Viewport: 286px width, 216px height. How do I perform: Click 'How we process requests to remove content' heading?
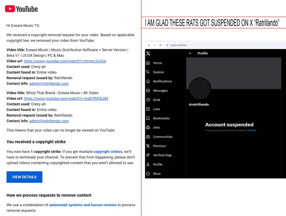point(49,195)
